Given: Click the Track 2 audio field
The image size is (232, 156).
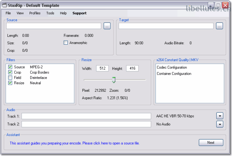Looking at the screenshot, I should tap(86, 124).
